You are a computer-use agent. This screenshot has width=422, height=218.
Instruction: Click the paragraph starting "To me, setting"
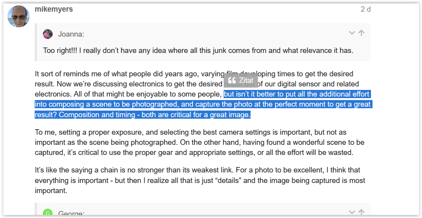click(x=117, y=132)
